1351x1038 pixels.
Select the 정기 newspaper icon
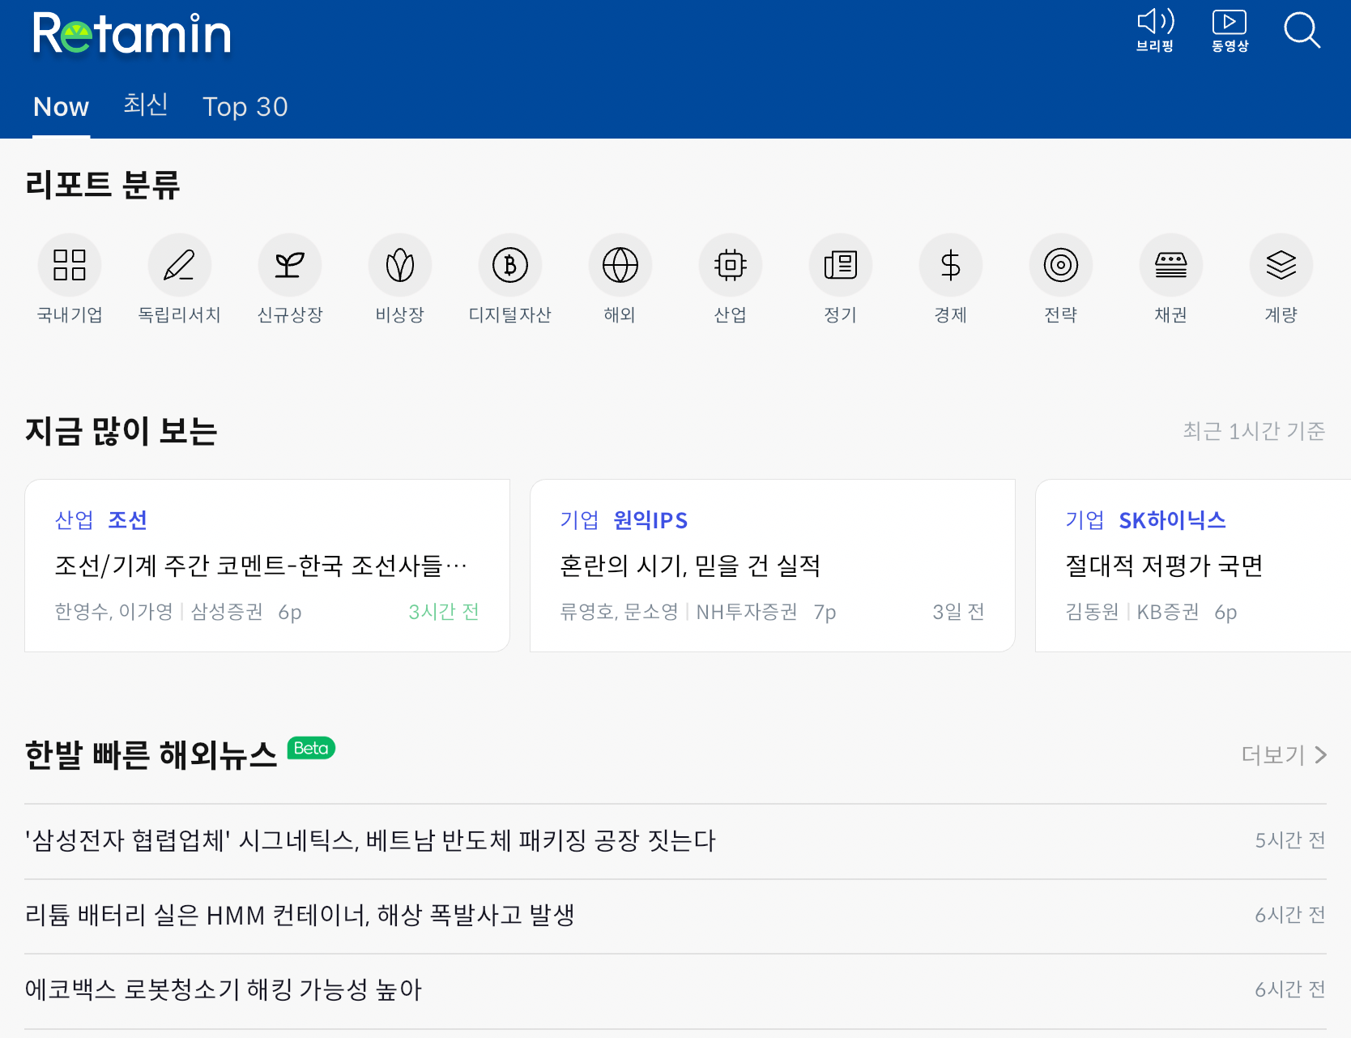coord(841,265)
